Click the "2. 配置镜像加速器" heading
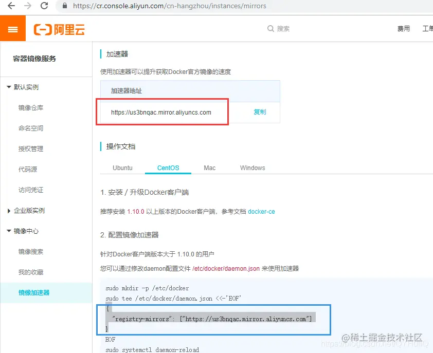The width and height of the screenshot is (433, 353). [x=129, y=235]
